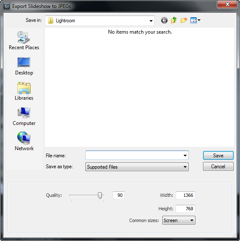This screenshot has width=240, height=241.
Task: Focus the Height value field
Action: coord(185,209)
